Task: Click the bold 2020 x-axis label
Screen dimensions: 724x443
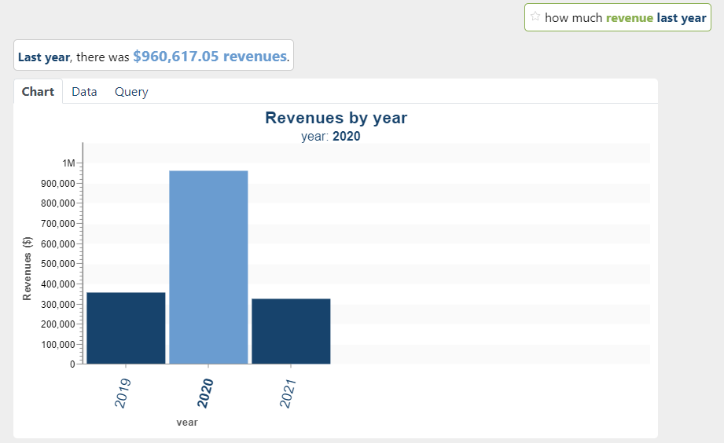Action: [205, 392]
